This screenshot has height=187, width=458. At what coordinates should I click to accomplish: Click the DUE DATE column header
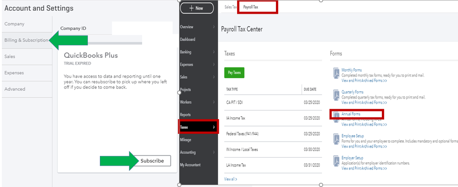[x=310, y=89]
